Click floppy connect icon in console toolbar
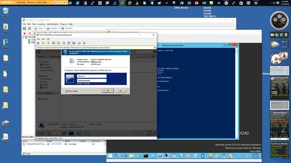This screenshot has width=291, height=163. (74, 43)
